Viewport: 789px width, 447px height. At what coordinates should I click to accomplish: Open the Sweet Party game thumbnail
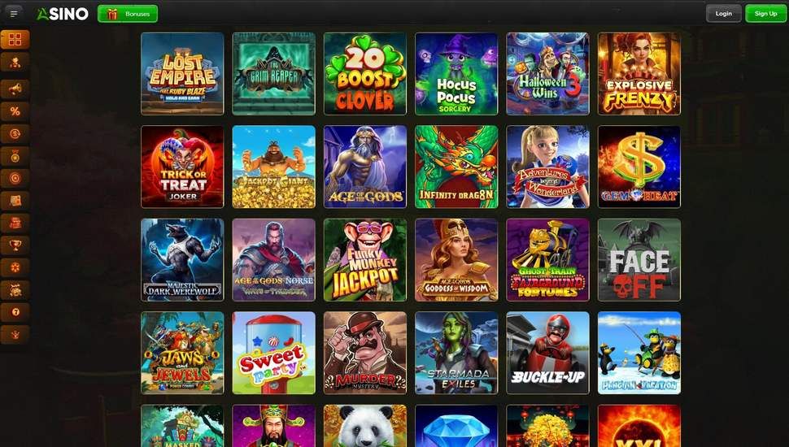pos(274,353)
